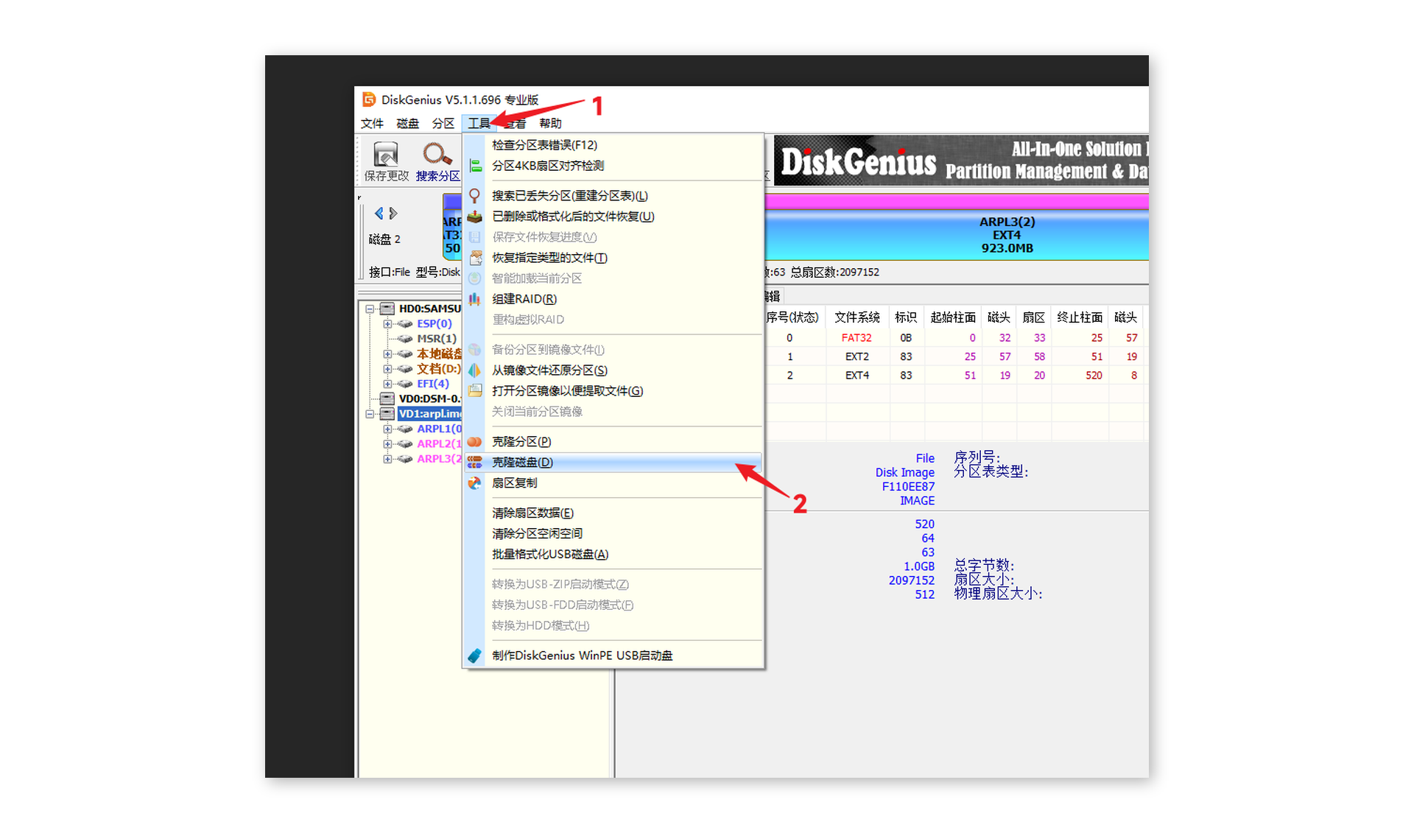The image size is (1414, 833).
Task: Expand the ARPL2(1) partition node
Action: [387, 444]
